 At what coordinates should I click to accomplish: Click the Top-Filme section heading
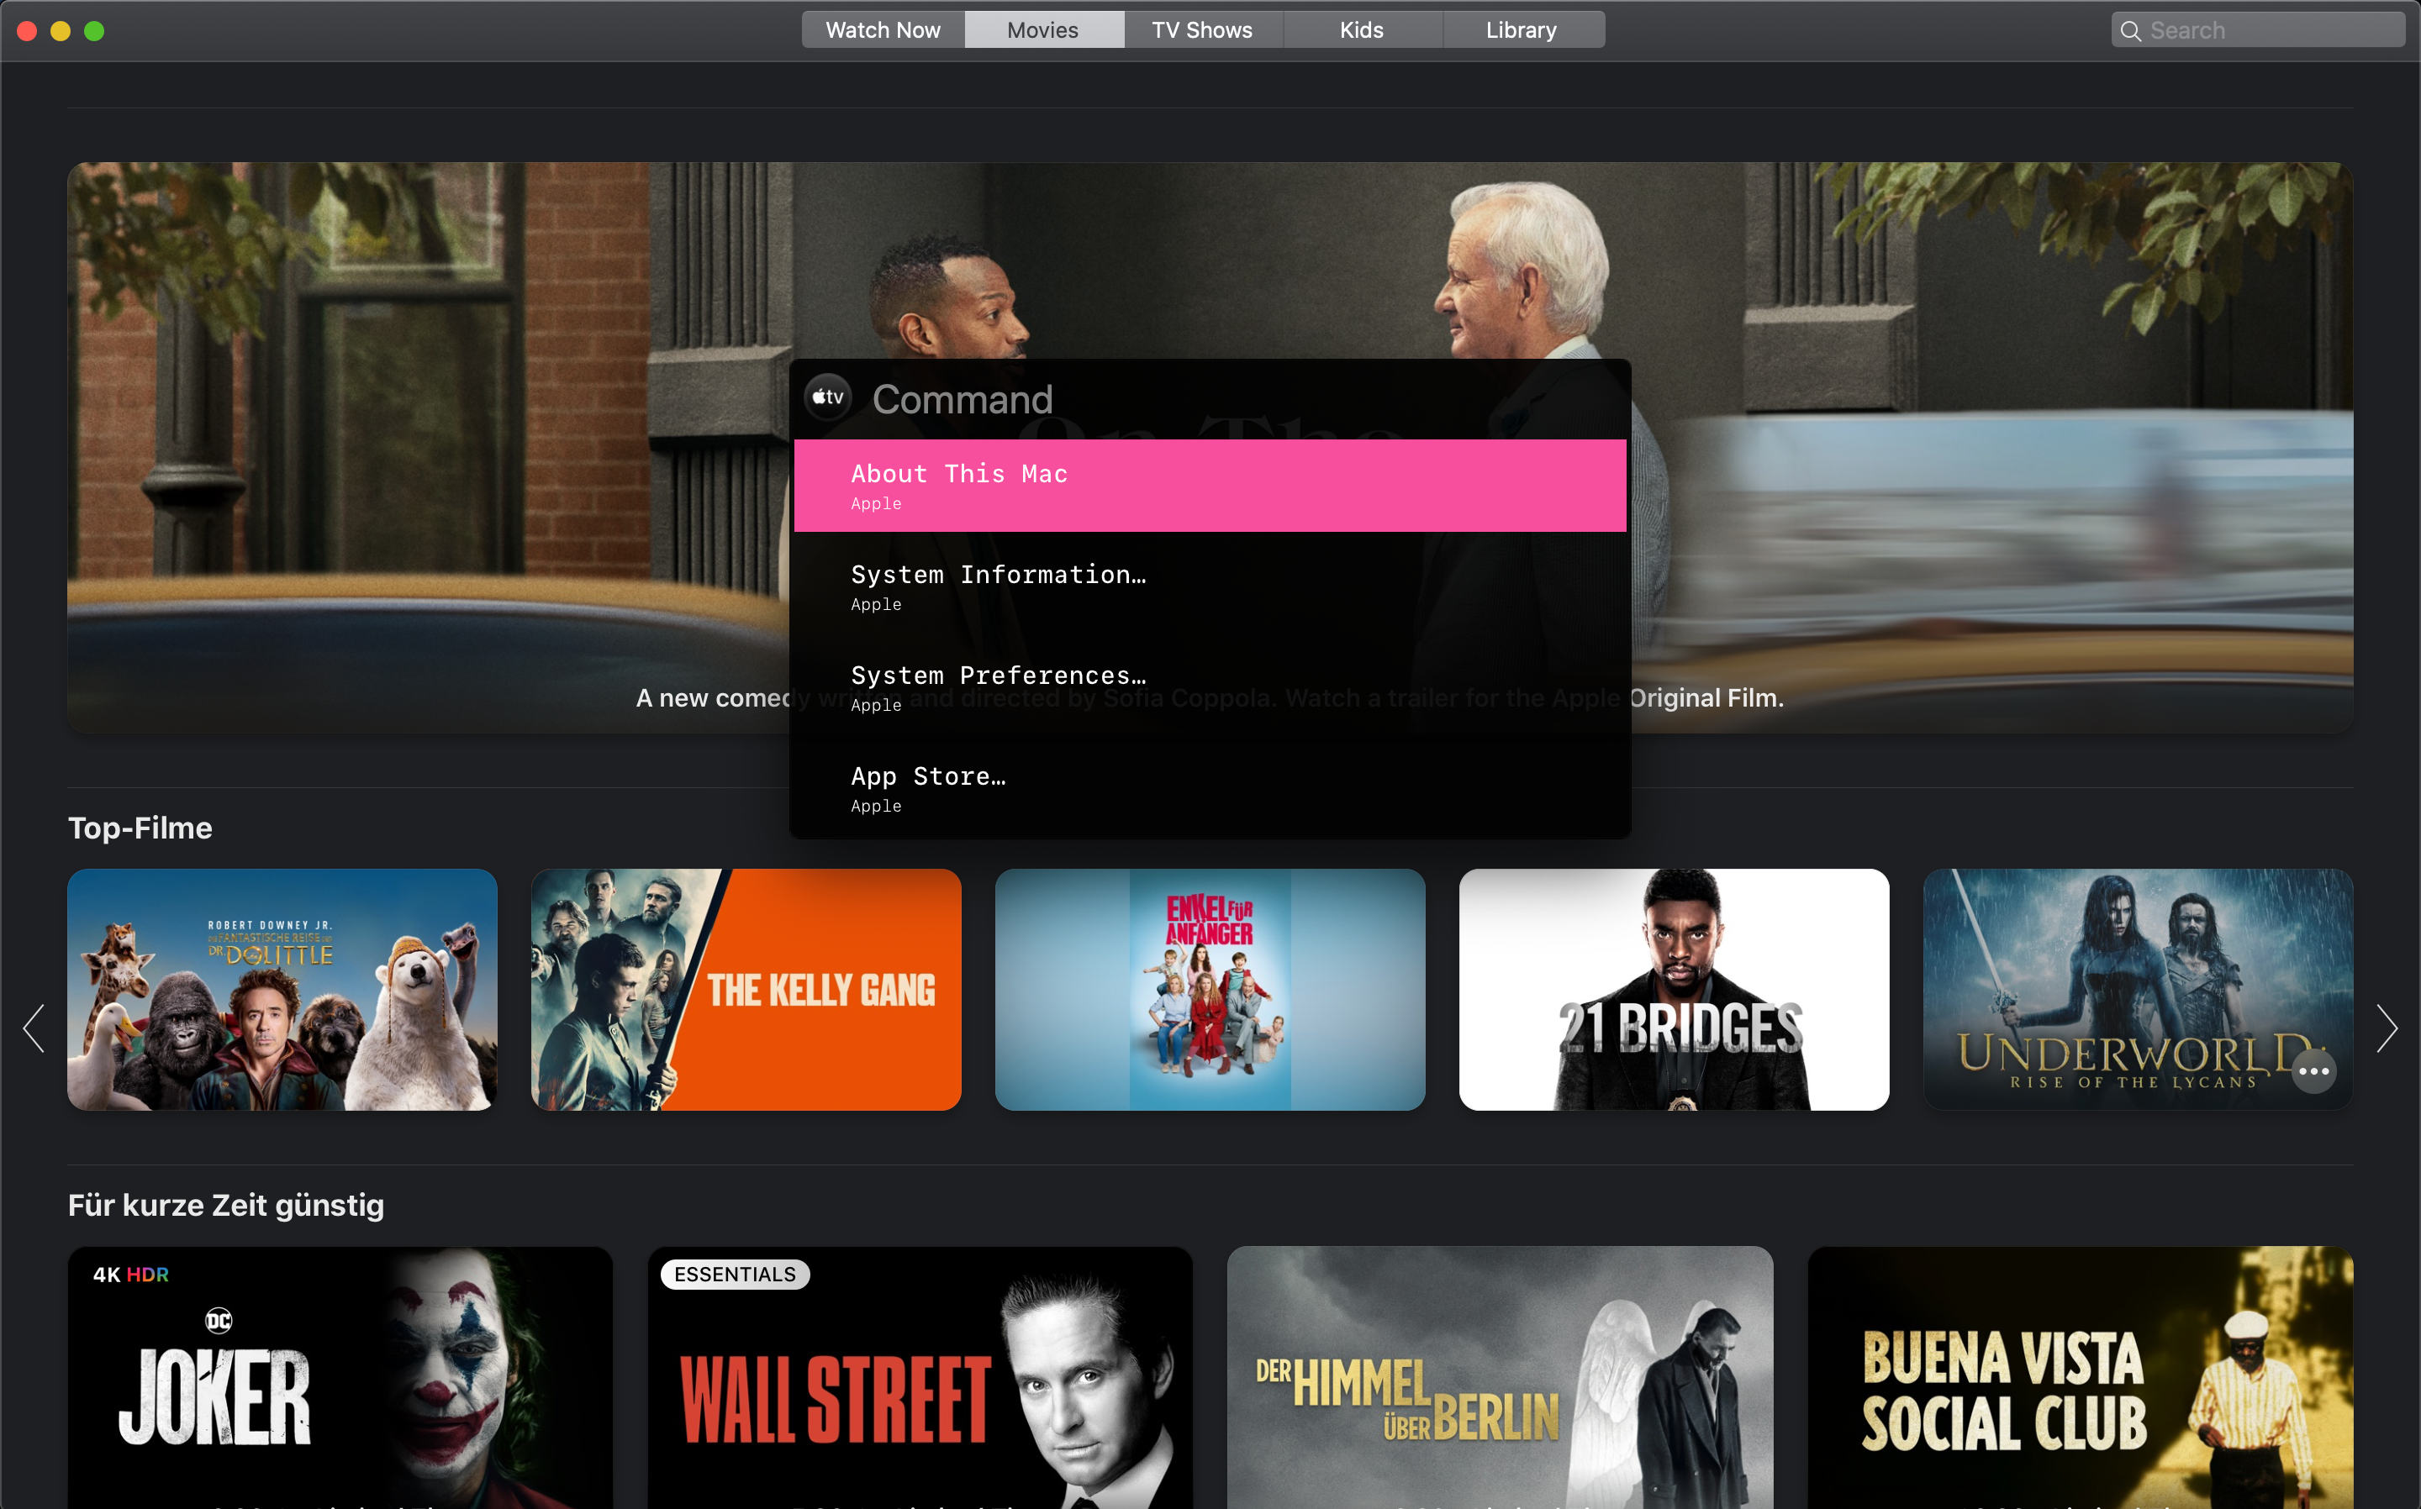[x=140, y=828]
